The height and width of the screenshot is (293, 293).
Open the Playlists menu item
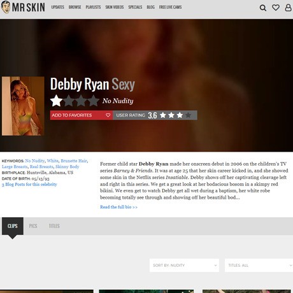[93, 7]
